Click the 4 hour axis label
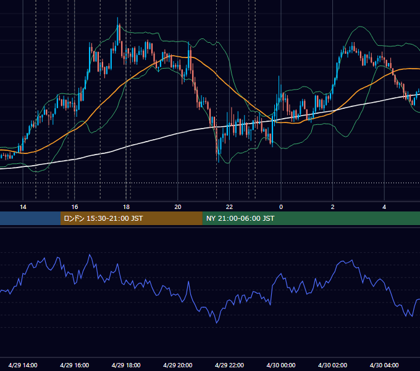This screenshot has height=371, width=420. coord(384,207)
